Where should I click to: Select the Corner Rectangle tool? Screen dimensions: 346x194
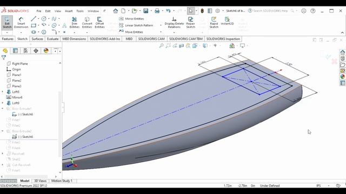(34, 25)
